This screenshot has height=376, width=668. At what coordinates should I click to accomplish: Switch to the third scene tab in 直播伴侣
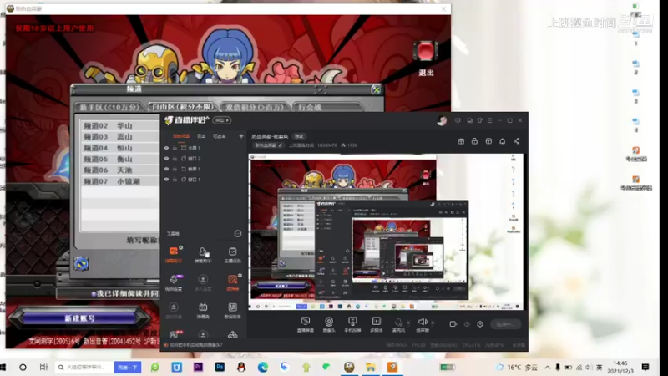tap(220, 136)
